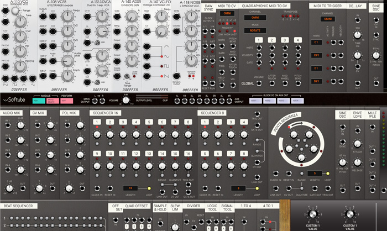Viewport: 387px width, 231px height.
Task: Open the Quadraphonic OMNI channel selector
Action: point(255,18)
